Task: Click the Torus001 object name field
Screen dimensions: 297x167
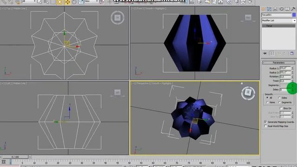Action: coord(277,15)
